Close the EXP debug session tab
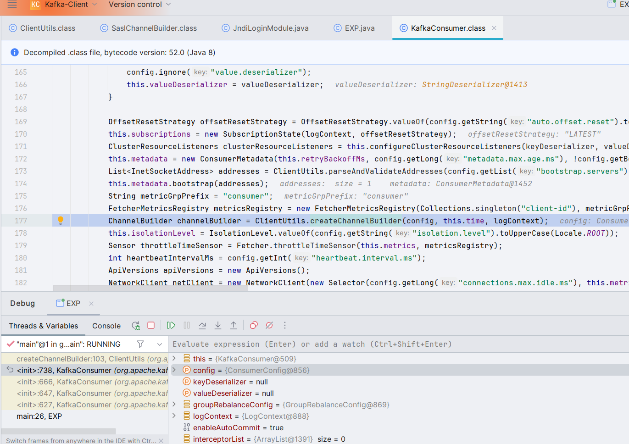The height and width of the screenshot is (444, 629). (91, 304)
